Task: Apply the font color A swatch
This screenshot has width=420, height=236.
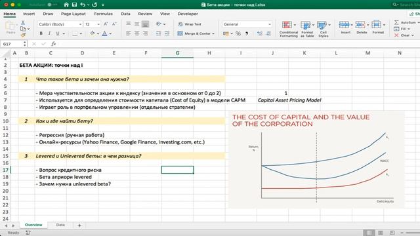Action: (x=104, y=33)
